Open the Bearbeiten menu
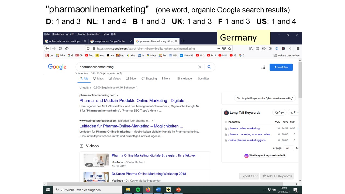 [x=58, y=34]
